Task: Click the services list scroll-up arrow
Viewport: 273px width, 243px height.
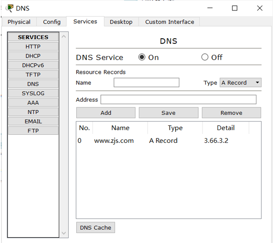Action: pos(64,36)
